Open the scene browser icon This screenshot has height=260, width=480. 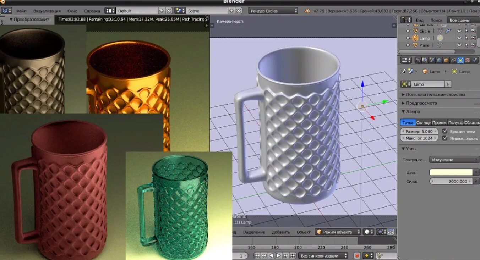pos(180,11)
